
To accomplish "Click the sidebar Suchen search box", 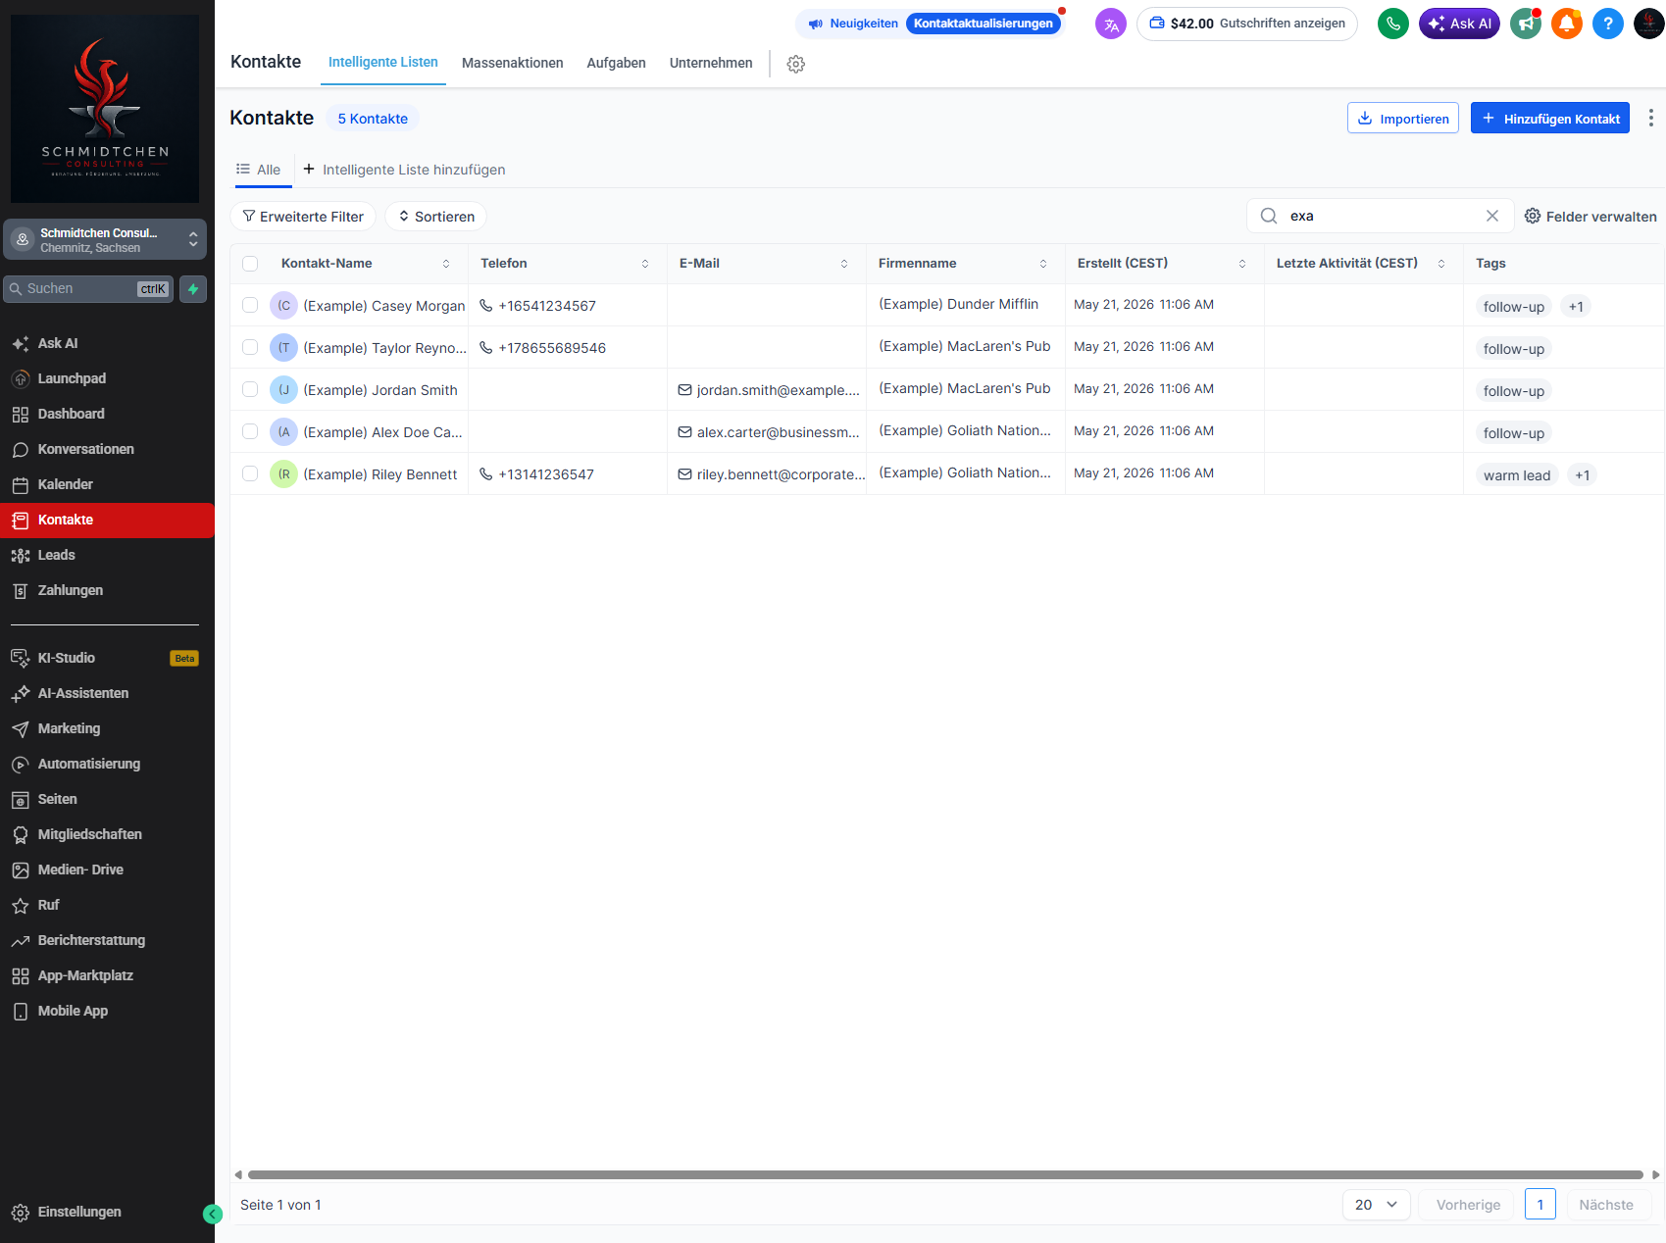I will pyautogui.click(x=88, y=289).
